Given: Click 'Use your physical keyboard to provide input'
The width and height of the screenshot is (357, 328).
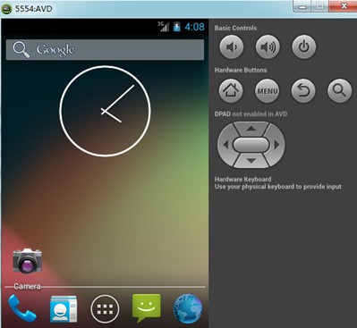Looking at the screenshot, I should click(x=278, y=187).
